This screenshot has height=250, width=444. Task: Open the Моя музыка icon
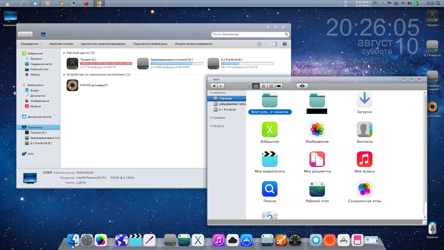click(x=364, y=159)
